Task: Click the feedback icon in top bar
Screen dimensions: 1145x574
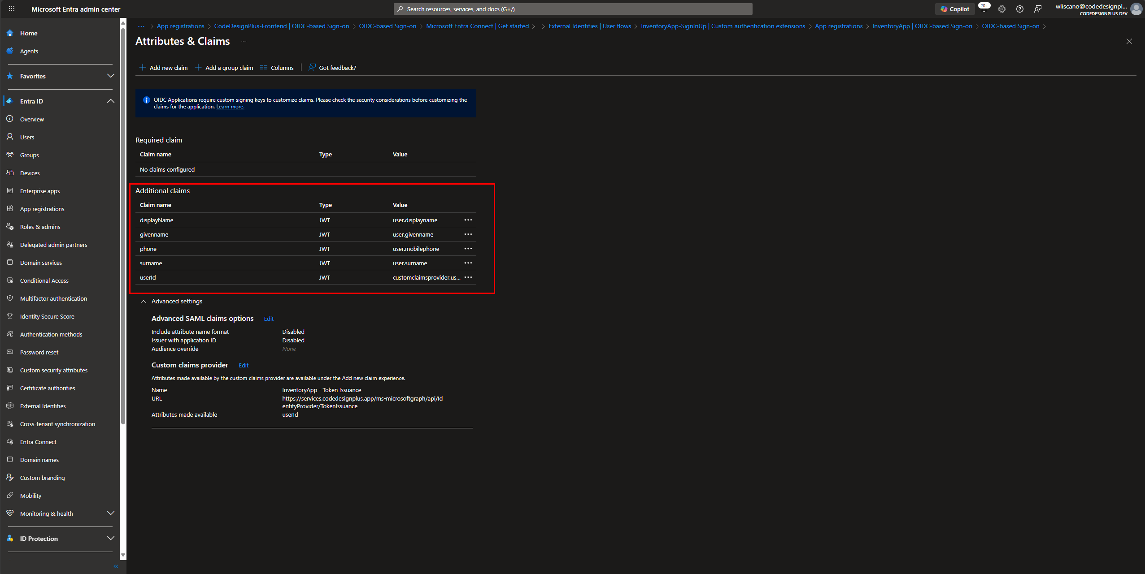Action: (1038, 9)
